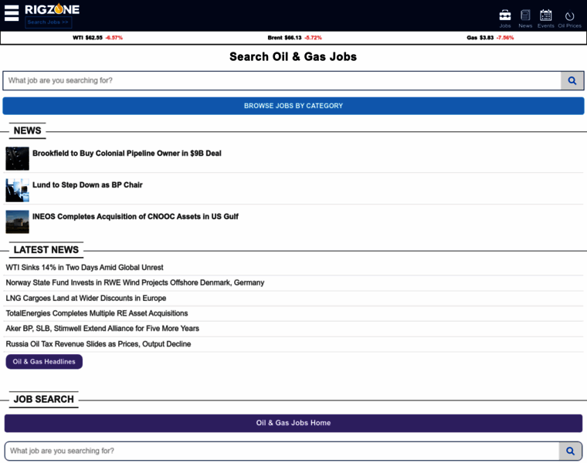587x463 pixels.
Task: Open the Oil Prices gauge icon
Action: click(569, 15)
